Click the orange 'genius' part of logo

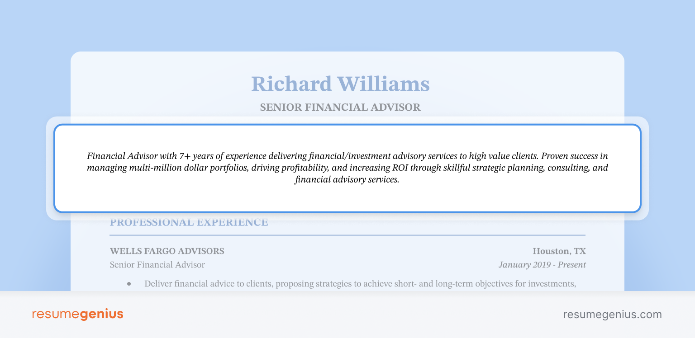(x=102, y=315)
